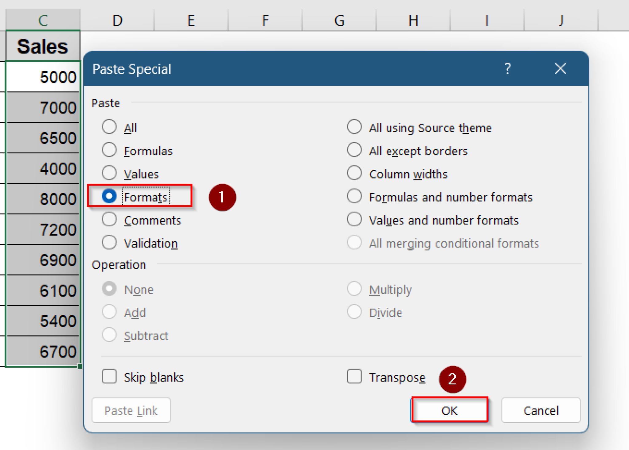This screenshot has width=629, height=450.
Task: Select Values and number formats
Action: 354,219
